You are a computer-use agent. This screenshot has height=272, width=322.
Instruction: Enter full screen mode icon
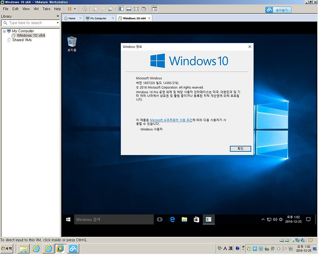(136, 9)
